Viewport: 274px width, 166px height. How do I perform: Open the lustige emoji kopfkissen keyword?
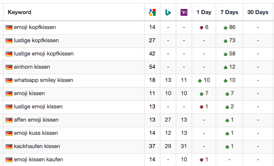coord(44,53)
